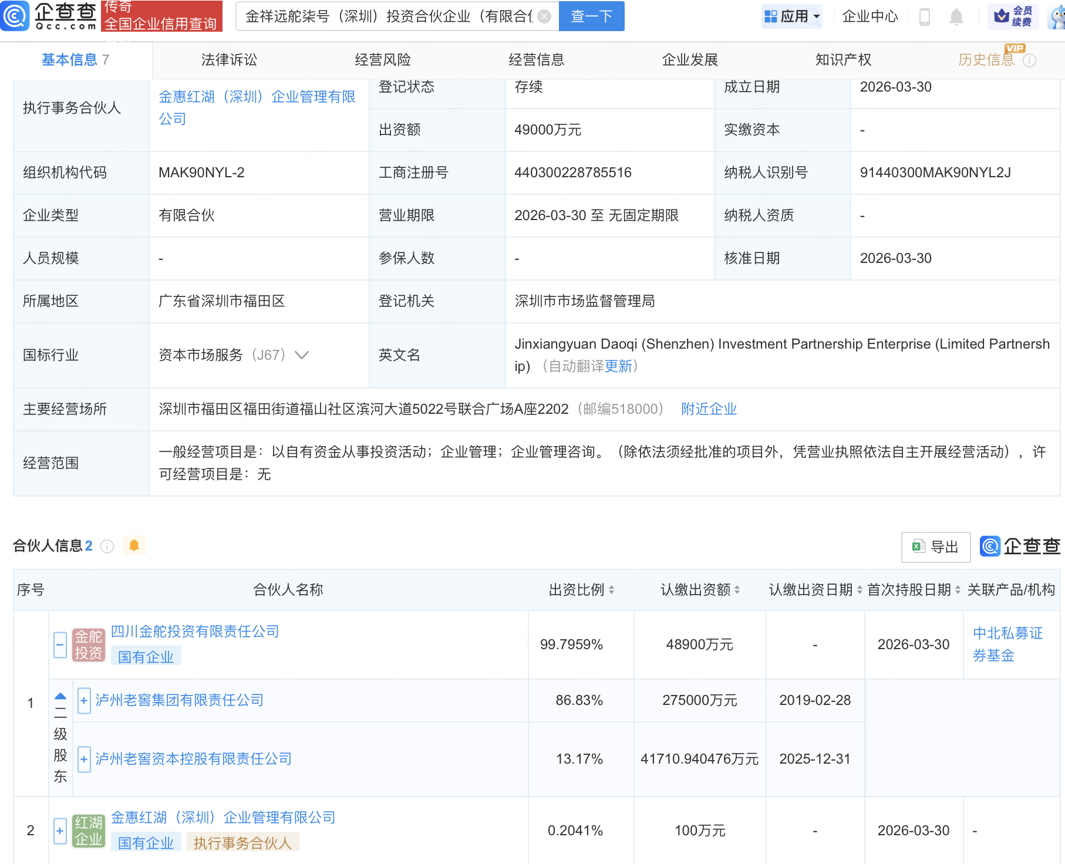Screen dimensions: 1065x864
Task: Click the 查一下 search button
Action: [x=591, y=16]
